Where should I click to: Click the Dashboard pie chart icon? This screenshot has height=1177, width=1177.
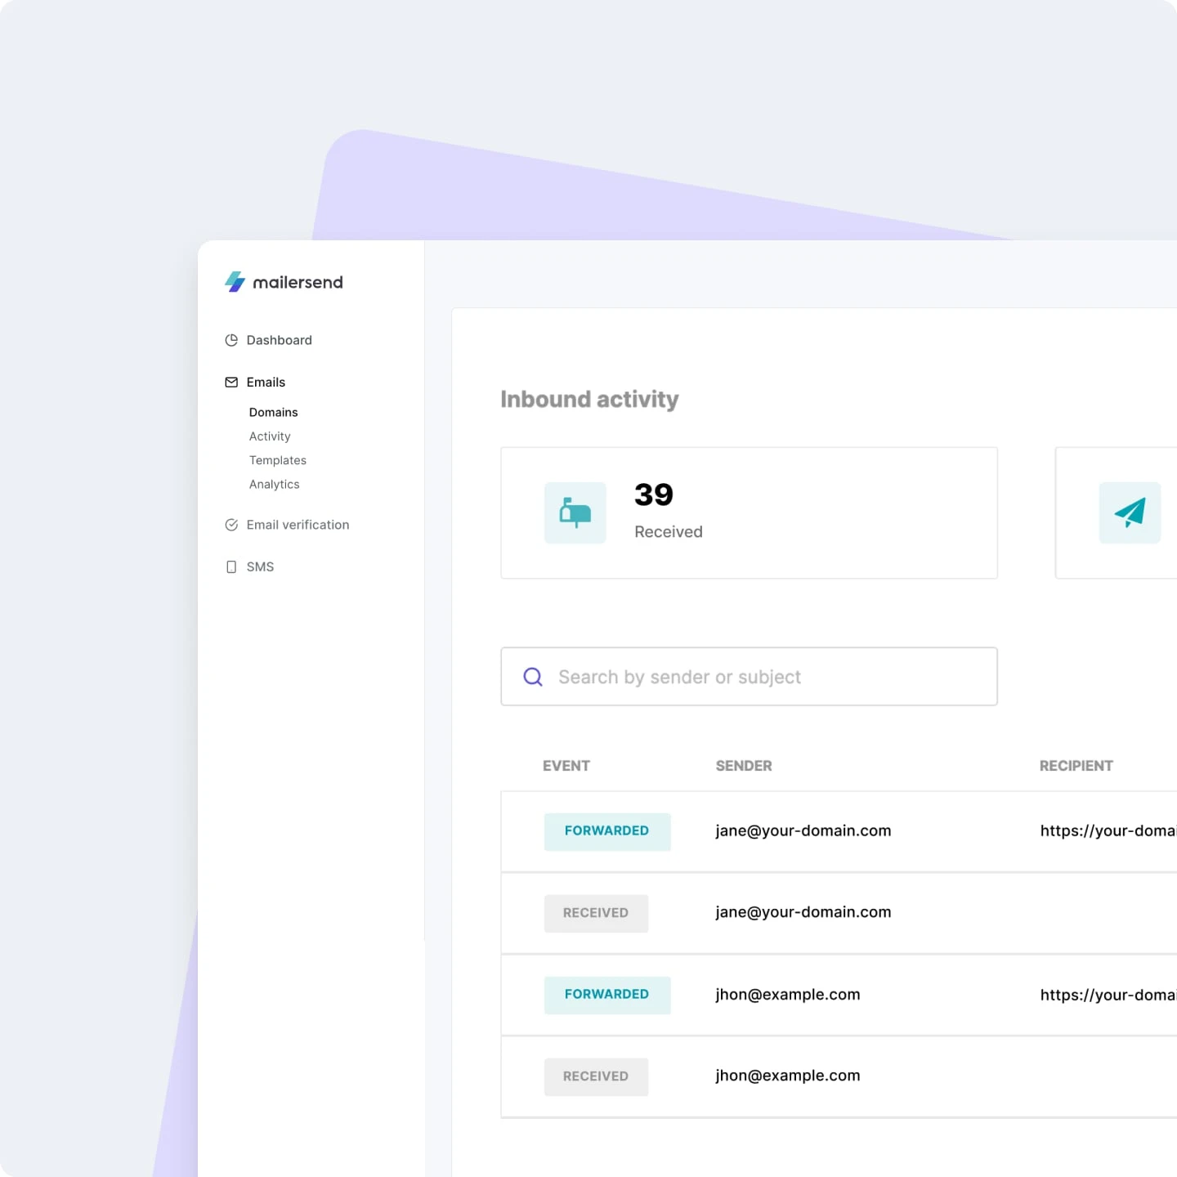click(x=231, y=340)
